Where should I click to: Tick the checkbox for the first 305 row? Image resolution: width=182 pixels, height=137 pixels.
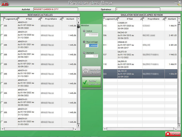[x=2, y=26]
